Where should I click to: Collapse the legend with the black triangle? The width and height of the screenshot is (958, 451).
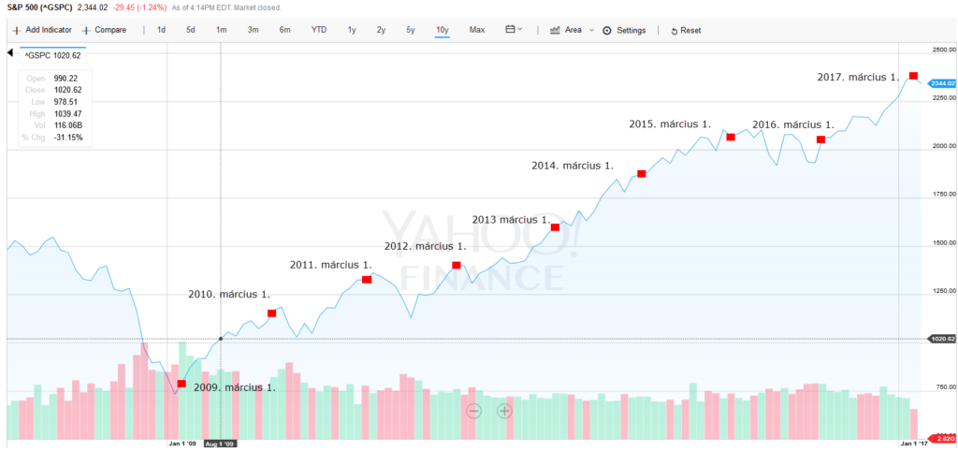tap(9, 53)
